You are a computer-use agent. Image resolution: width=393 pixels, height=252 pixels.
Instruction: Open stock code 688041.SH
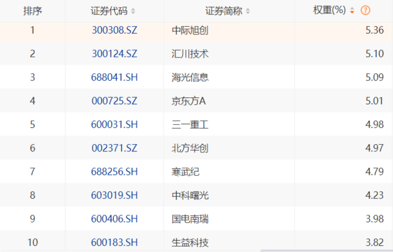pos(115,78)
